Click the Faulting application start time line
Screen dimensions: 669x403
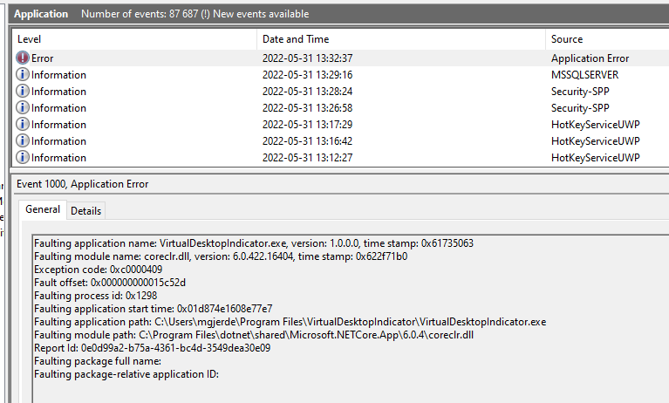pos(154,309)
